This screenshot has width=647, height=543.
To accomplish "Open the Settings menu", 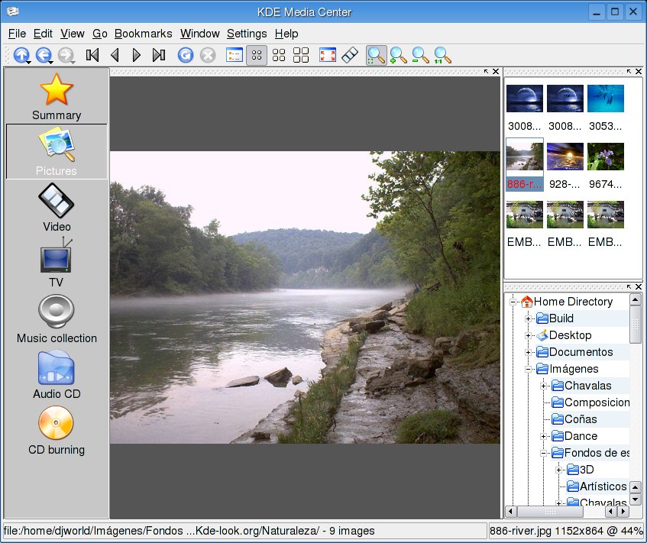I will tap(247, 34).
